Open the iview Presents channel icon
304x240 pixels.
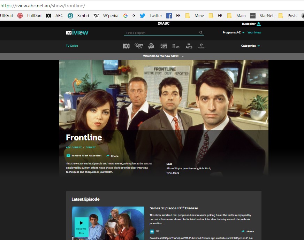pyautogui.click(x=202, y=46)
